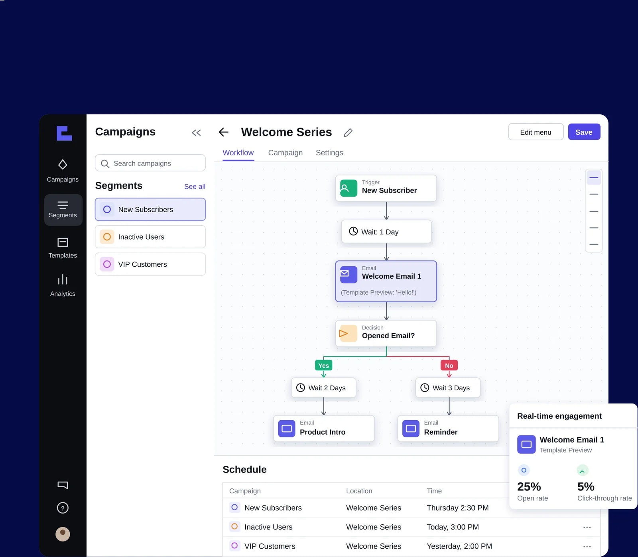Screen dimensions: 638x557
Task: Save the Welcome Series workflow
Action: coord(584,132)
